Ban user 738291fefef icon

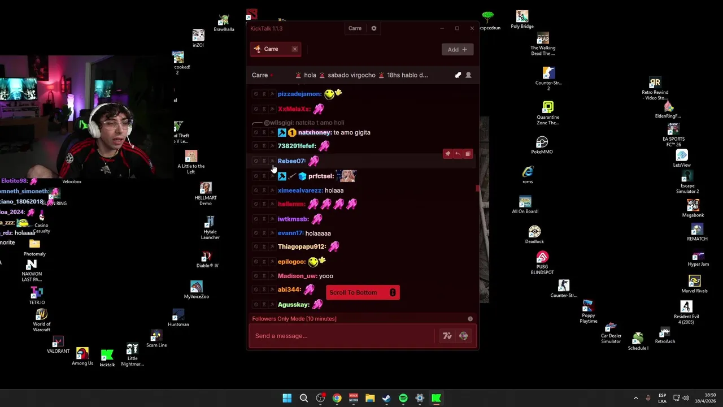256,146
